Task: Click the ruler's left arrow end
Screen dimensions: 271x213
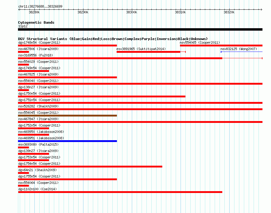Action: point(19,9)
